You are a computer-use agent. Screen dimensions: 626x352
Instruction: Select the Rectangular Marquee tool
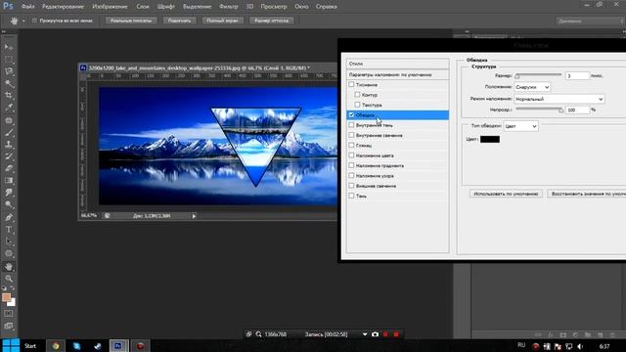[9, 60]
